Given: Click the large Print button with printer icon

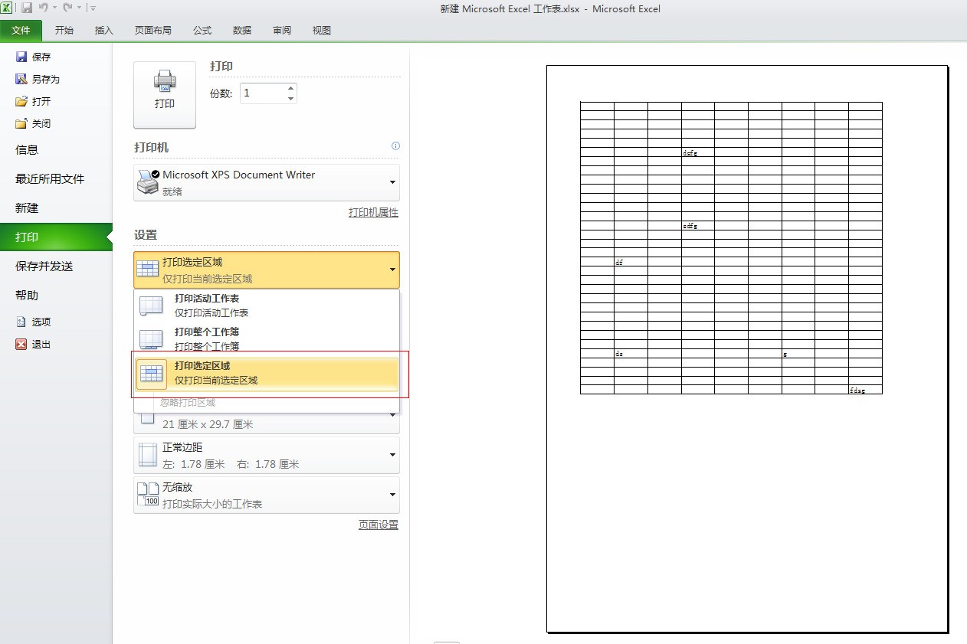Looking at the screenshot, I should tap(165, 94).
